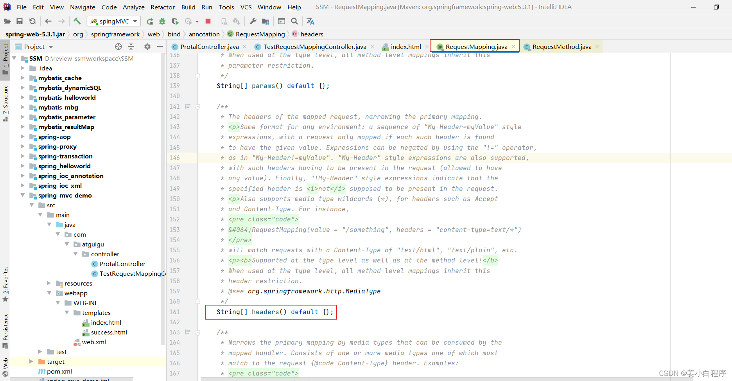Viewport: 732px width, 381px height.
Task: Select ProtalController in the project tree
Action: [122, 264]
